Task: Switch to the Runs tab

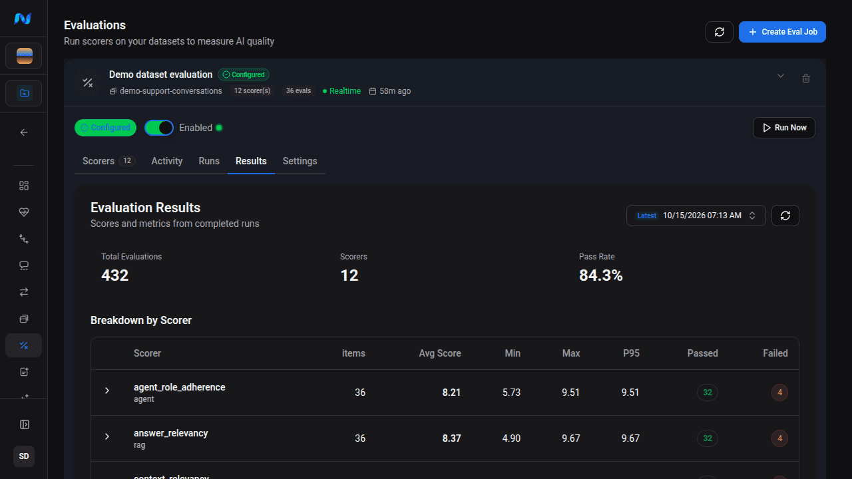Action: 209,161
